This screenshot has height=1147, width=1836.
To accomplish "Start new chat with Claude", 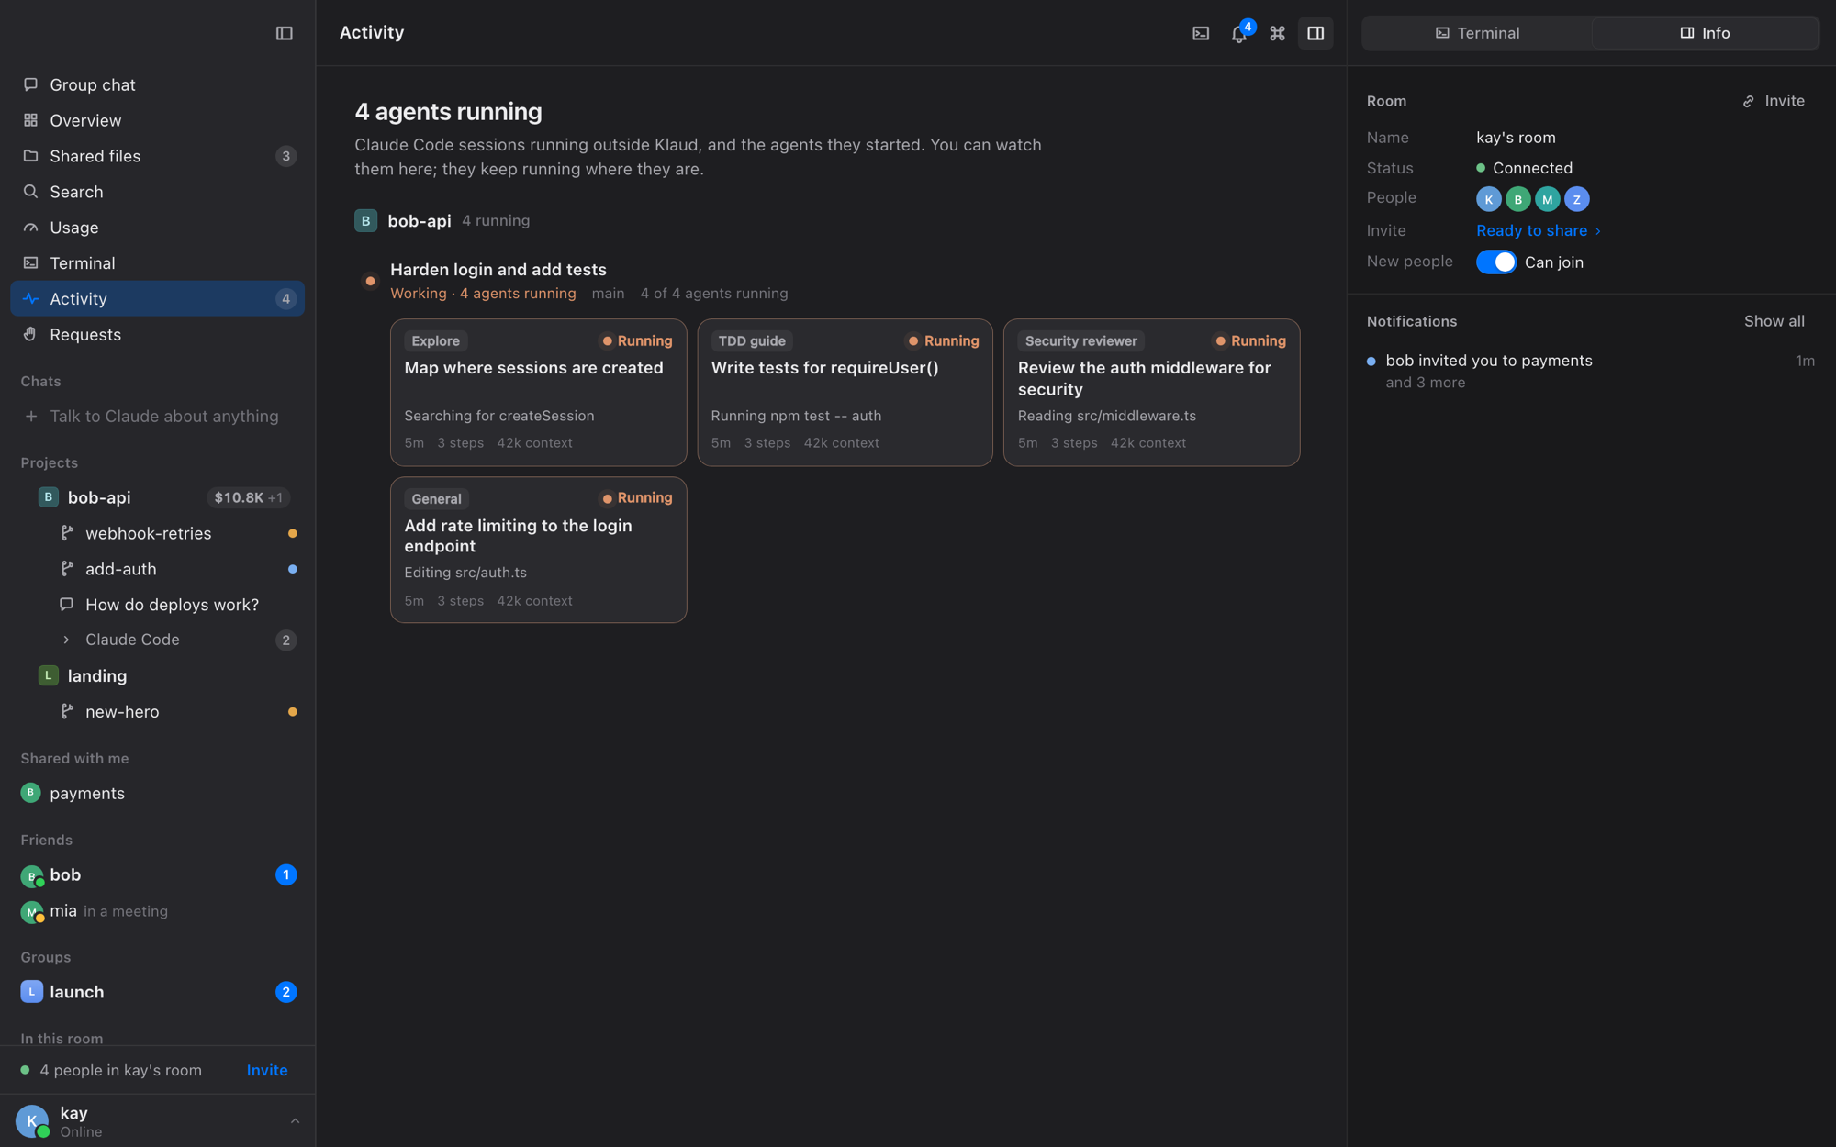I will point(157,416).
